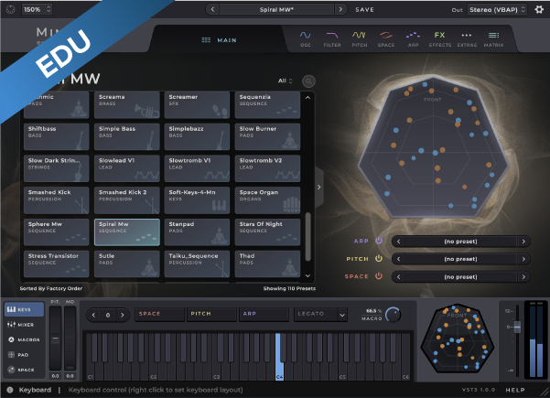The width and height of the screenshot is (550, 398).
Task: Go to previous PITCH preset
Action: [x=398, y=259]
